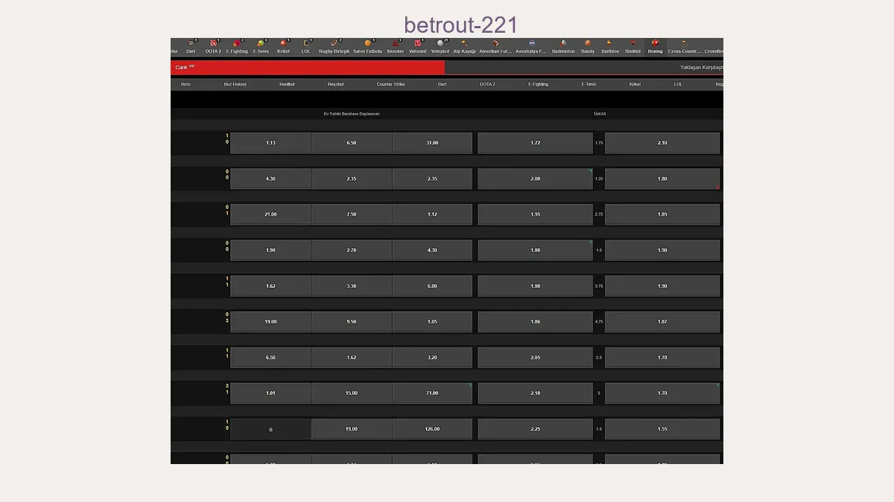
Task: Select Counter-Strike in the sports submenu
Action: coord(390,85)
